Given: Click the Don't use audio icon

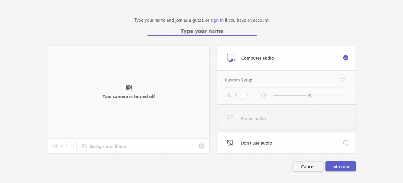Looking at the screenshot, I should [x=230, y=143].
